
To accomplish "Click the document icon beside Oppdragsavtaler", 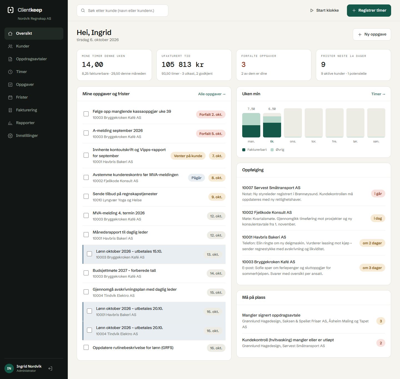I will 10,59.
